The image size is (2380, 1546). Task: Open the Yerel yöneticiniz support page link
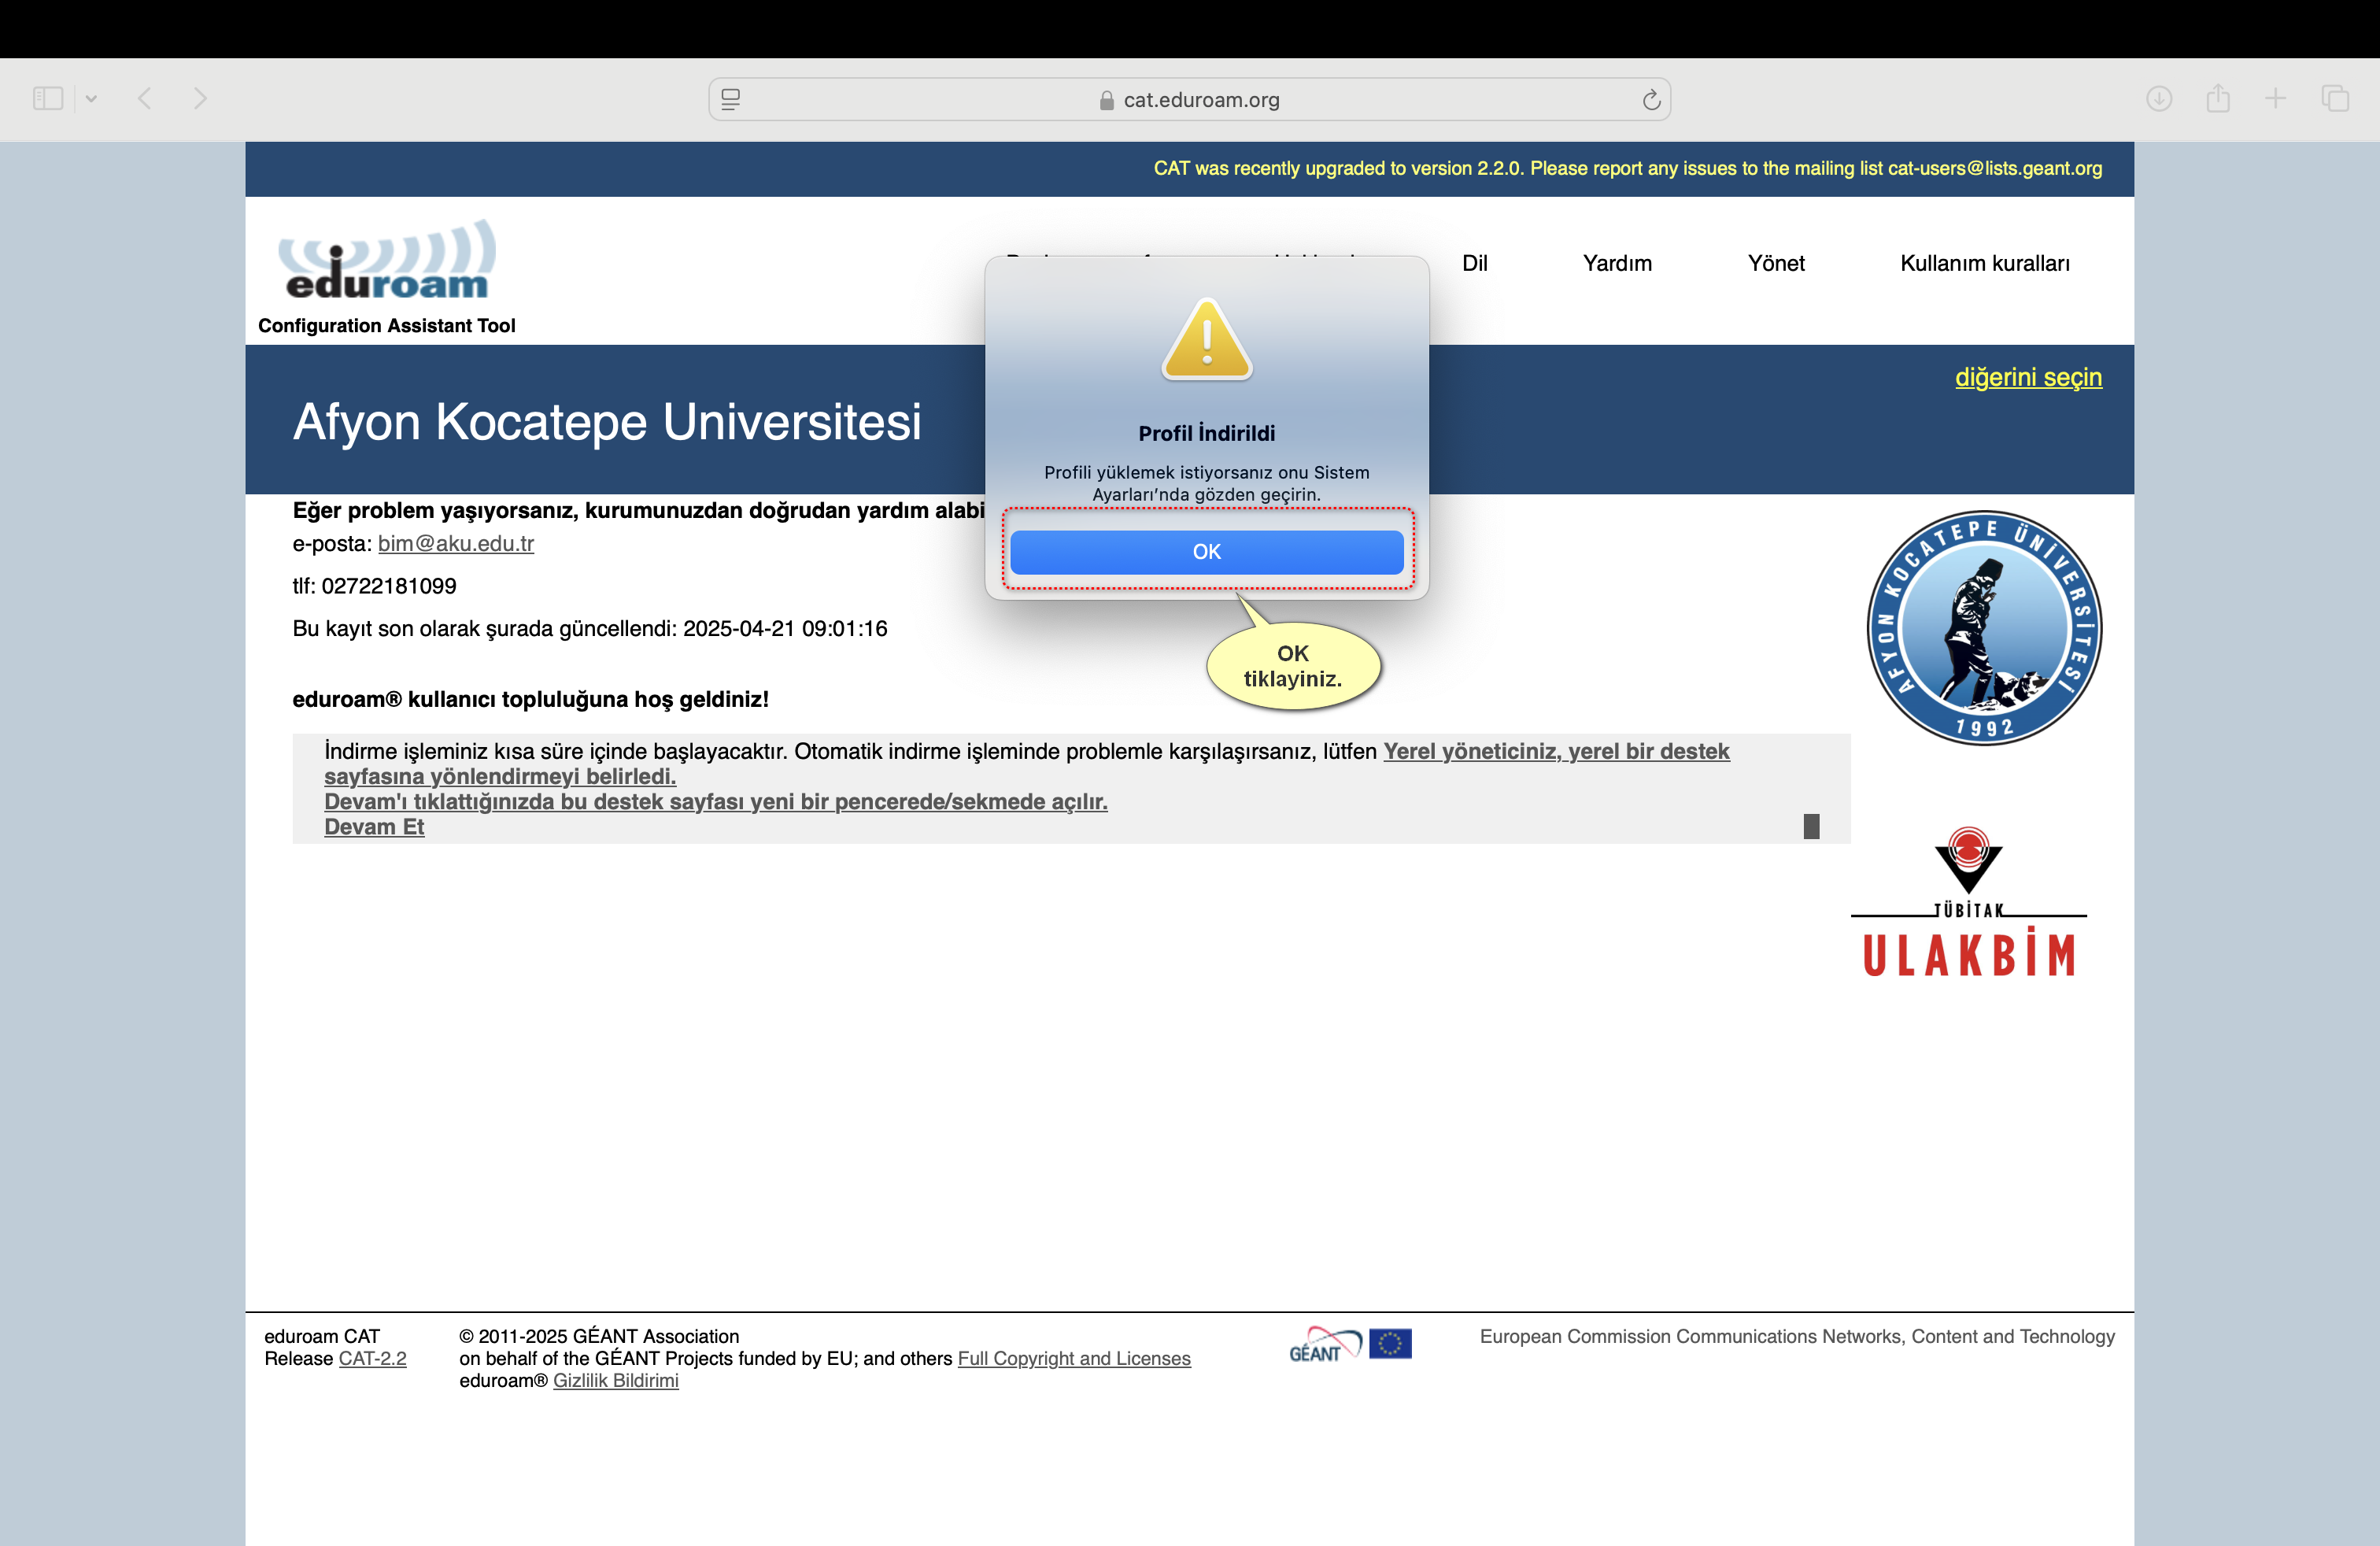pos(1027,763)
